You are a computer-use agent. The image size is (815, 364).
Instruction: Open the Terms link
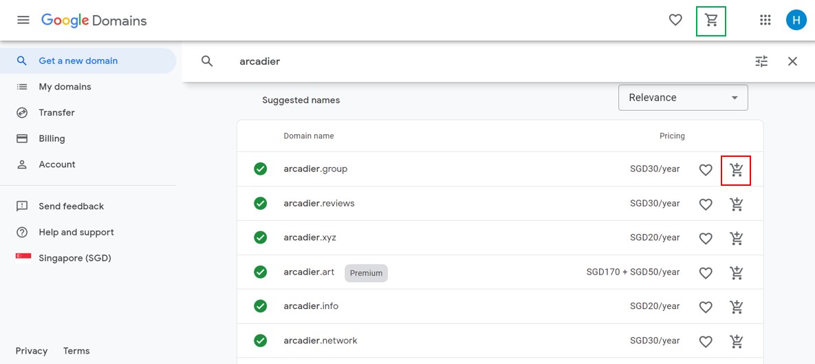[76, 351]
